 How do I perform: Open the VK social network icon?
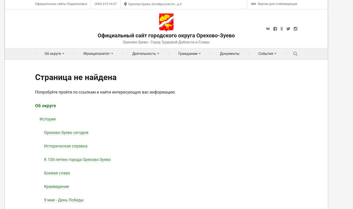point(268,29)
